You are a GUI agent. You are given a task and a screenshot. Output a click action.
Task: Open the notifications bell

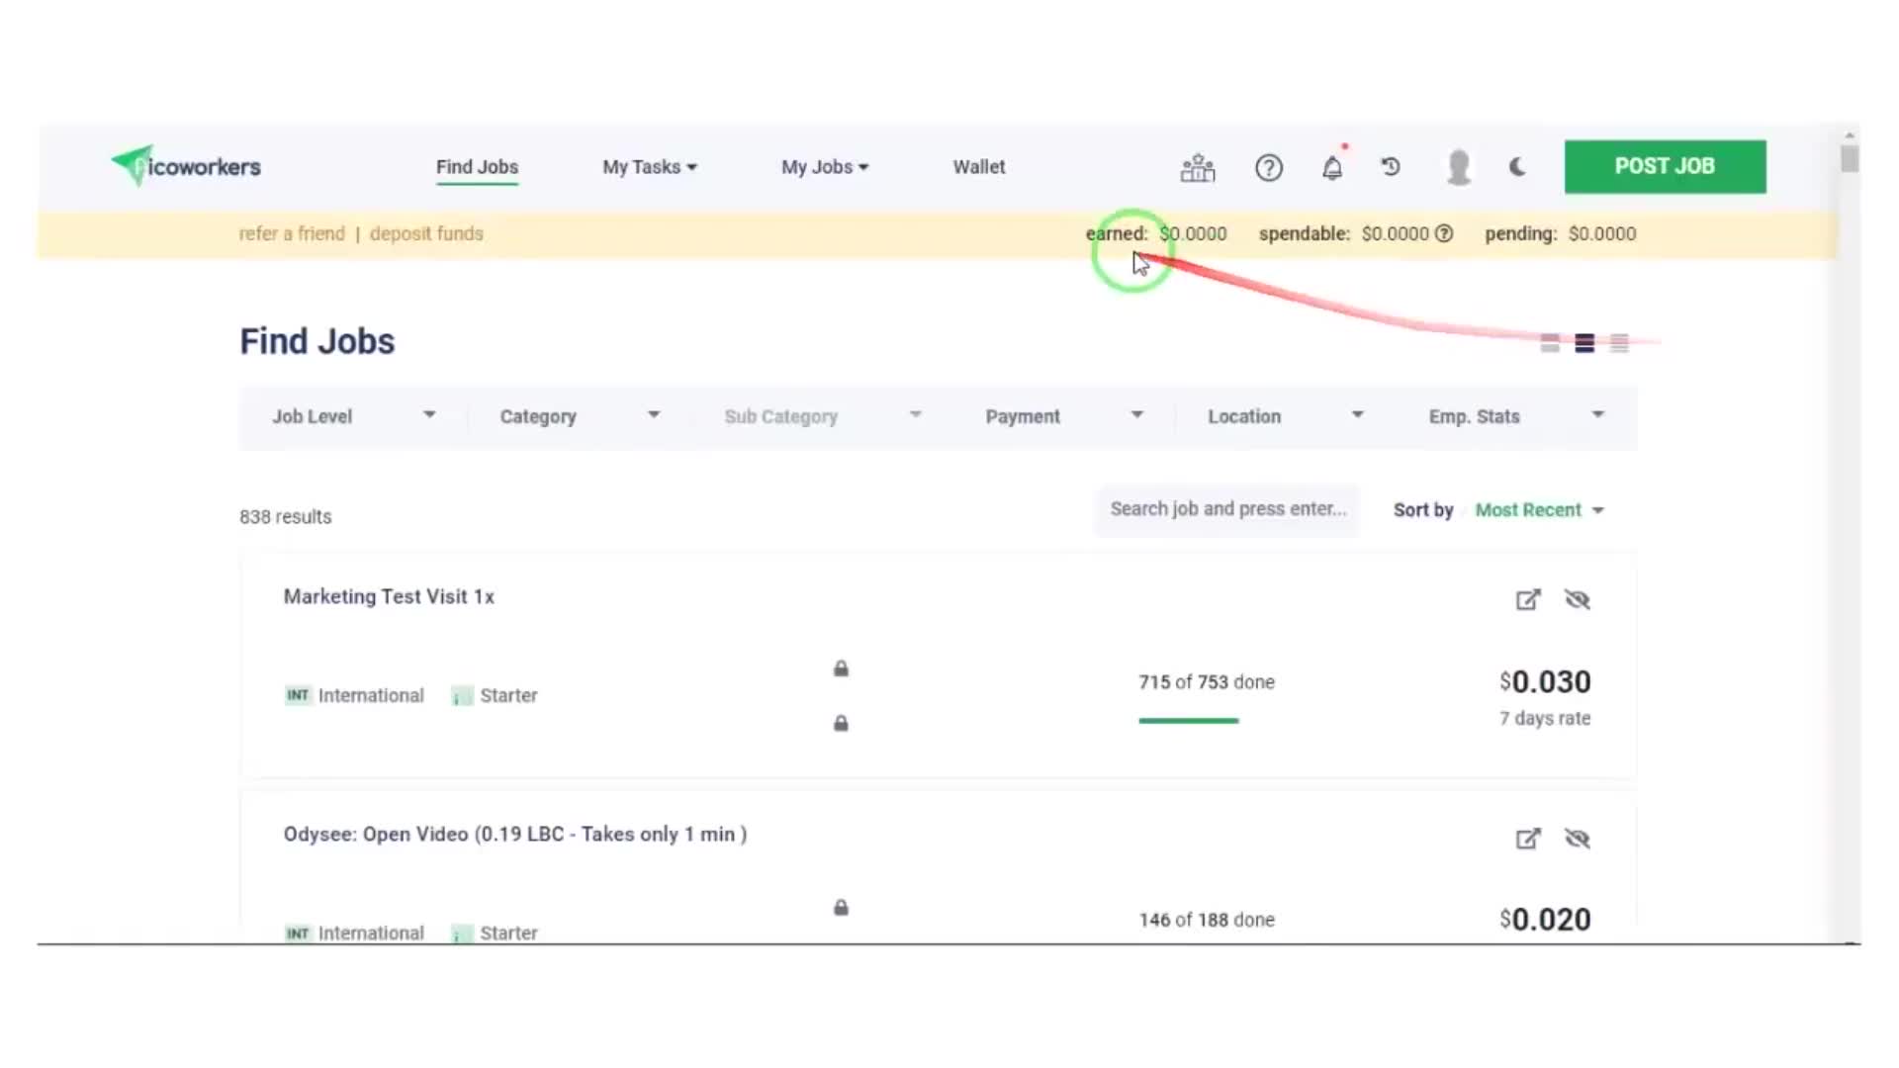[x=1332, y=168]
